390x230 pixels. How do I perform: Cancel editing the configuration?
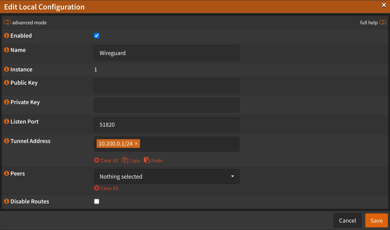(x=347, y=221)
